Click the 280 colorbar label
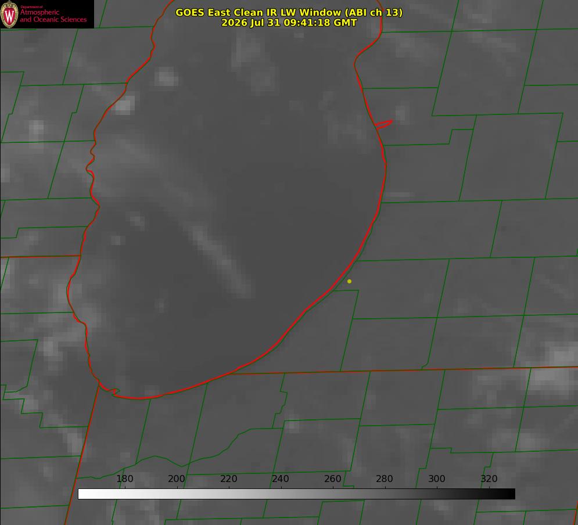Image resolution: width=578 pixels, height=525 pixels. (x=385, y=479)
